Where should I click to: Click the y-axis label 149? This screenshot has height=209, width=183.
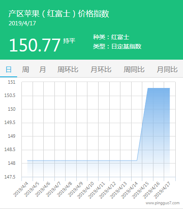[12, 136]
